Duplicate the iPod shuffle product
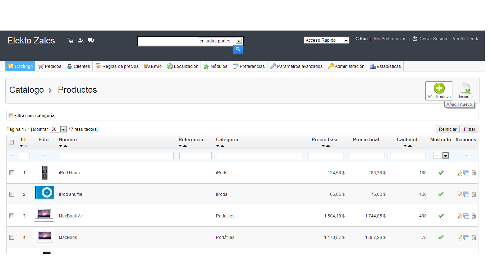 (x=466, y=194)
